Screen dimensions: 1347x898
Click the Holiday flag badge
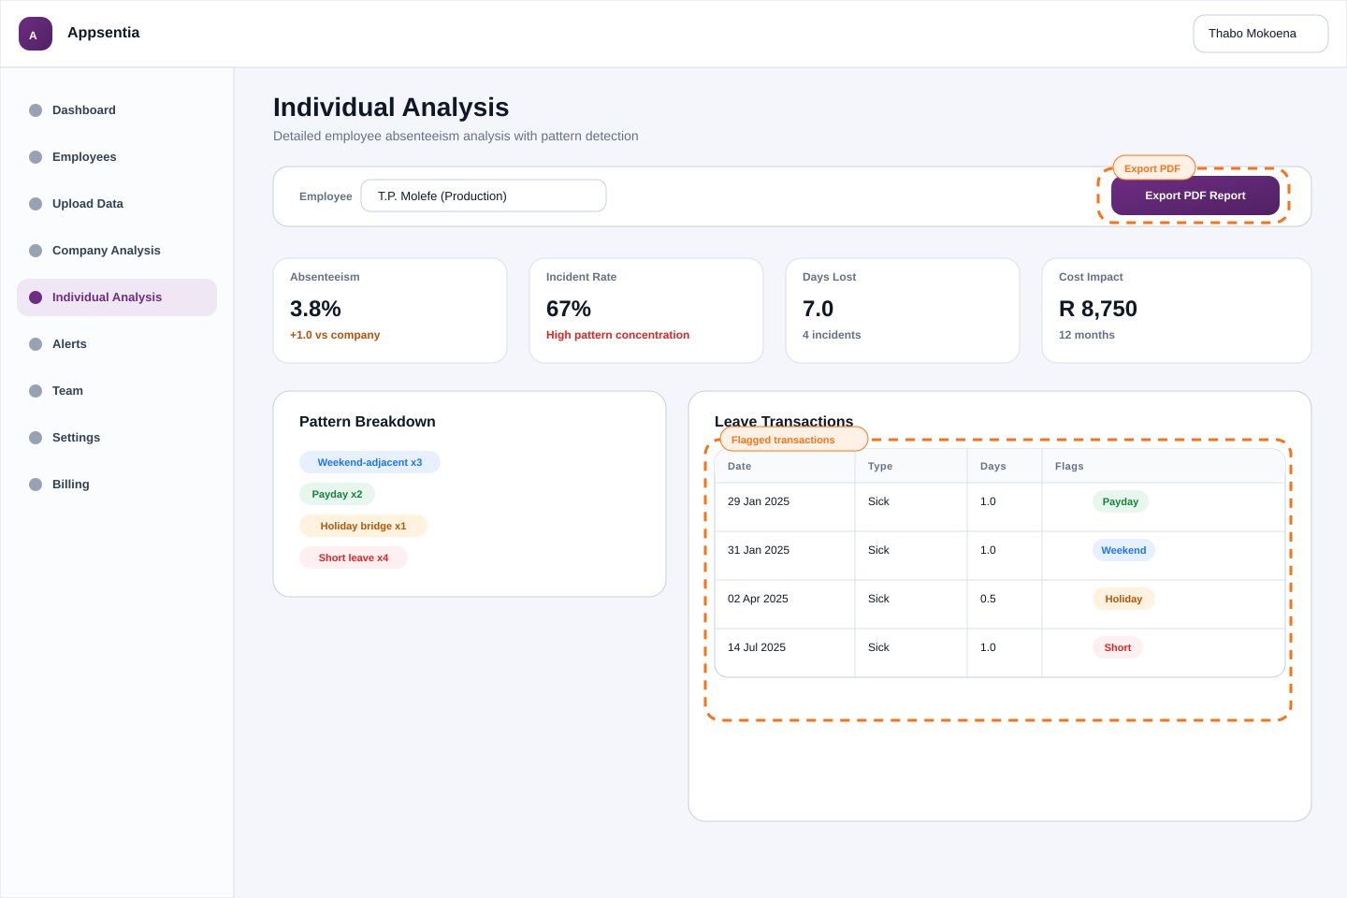pyautogui.click(x=1123, y=599)
